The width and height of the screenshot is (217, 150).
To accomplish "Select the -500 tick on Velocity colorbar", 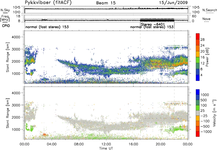I will 205,126.
